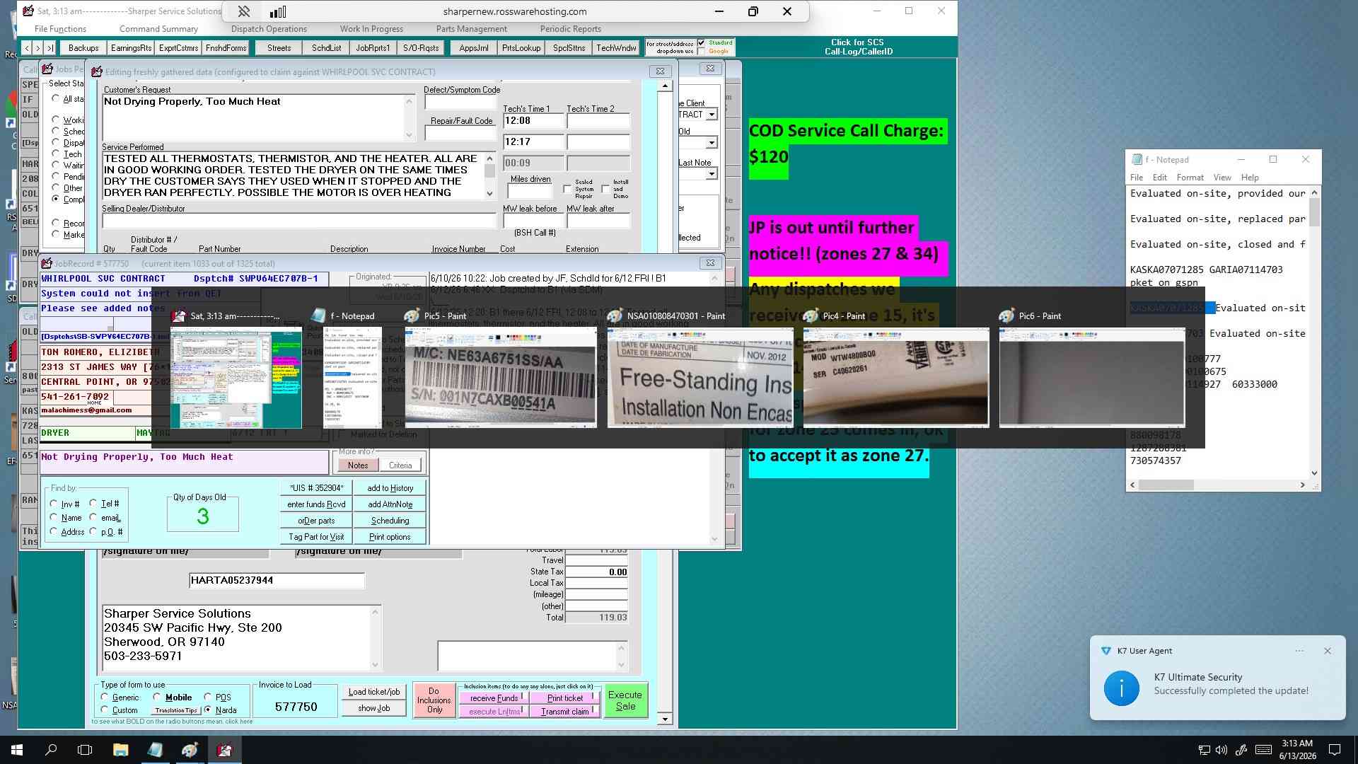The image size is (1358, 764).
Task: Select the Mobile form type radio
Action: pos(157,698)
